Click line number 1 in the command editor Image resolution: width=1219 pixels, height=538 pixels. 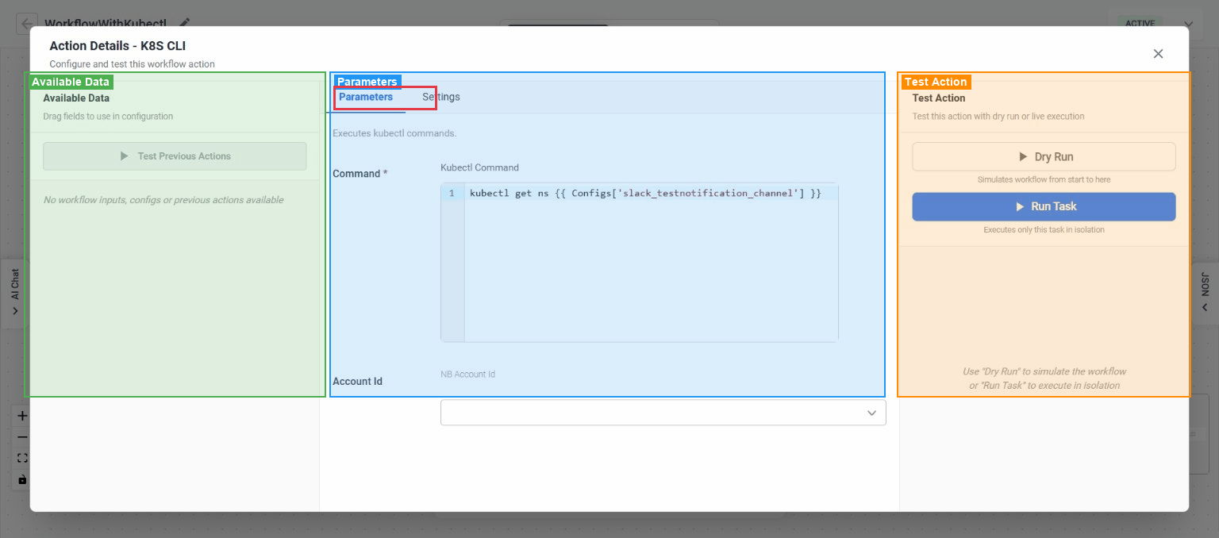coord(452,193)
